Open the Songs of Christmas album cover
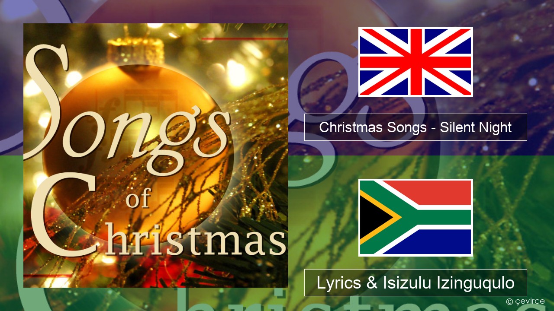The height and width of the screenshot is (311, 554). pos(156,155)
